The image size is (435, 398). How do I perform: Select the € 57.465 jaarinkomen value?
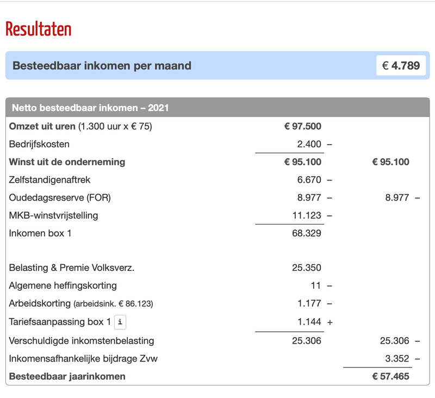click(x=390, y=376)
